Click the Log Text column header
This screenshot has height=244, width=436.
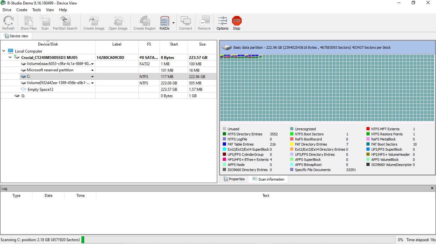click(x=266, y=196)
